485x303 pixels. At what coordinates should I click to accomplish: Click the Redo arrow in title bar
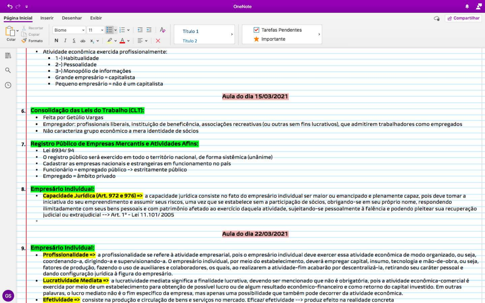[x=18, y=6]
